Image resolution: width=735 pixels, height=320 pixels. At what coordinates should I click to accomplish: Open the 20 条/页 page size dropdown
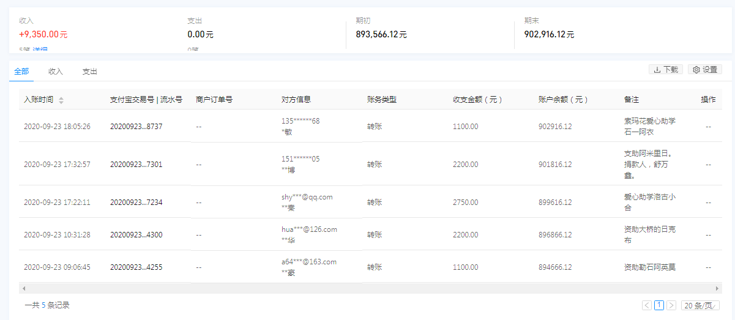[x=700, y=305]
